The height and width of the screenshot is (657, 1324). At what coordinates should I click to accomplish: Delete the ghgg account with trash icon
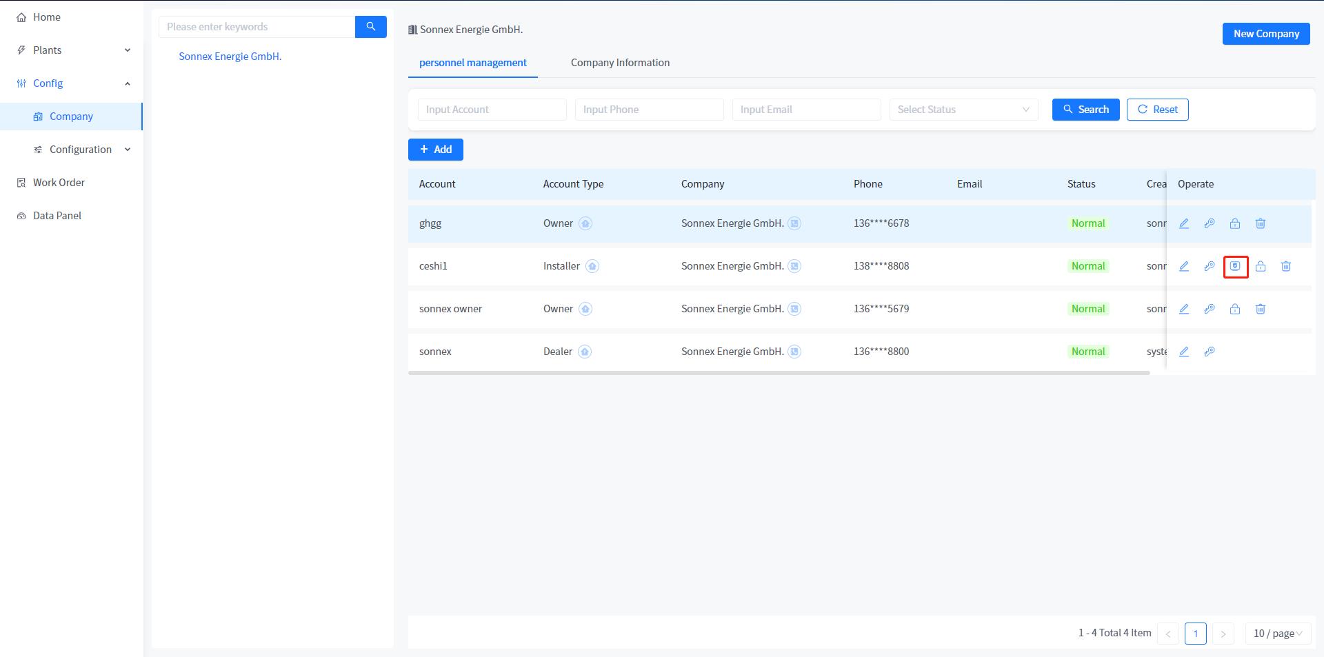(1261, 223)
